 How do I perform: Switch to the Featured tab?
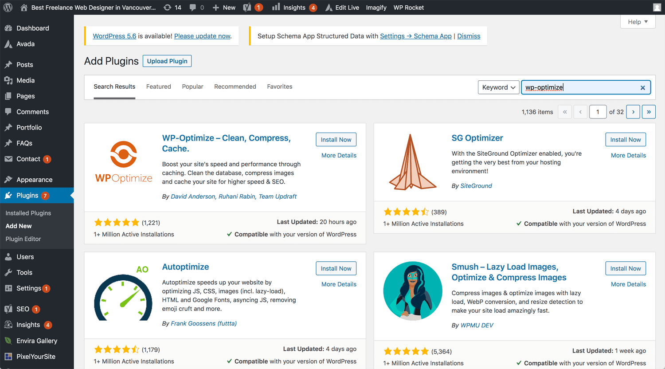[159, 86]
